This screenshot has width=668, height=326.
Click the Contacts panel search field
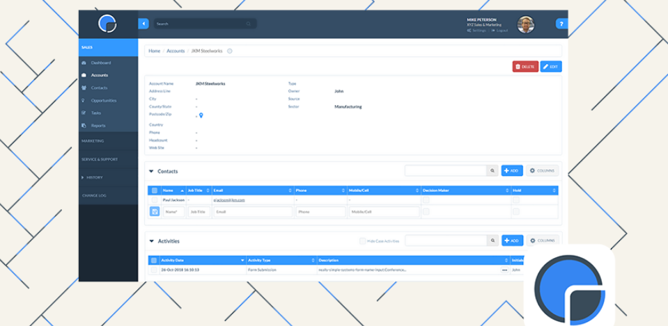pyautogui.click(x=446, y=171)
